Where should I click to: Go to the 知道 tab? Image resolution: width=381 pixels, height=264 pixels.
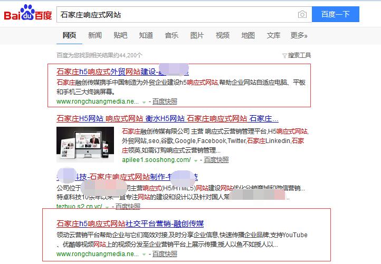pos(146,35)
